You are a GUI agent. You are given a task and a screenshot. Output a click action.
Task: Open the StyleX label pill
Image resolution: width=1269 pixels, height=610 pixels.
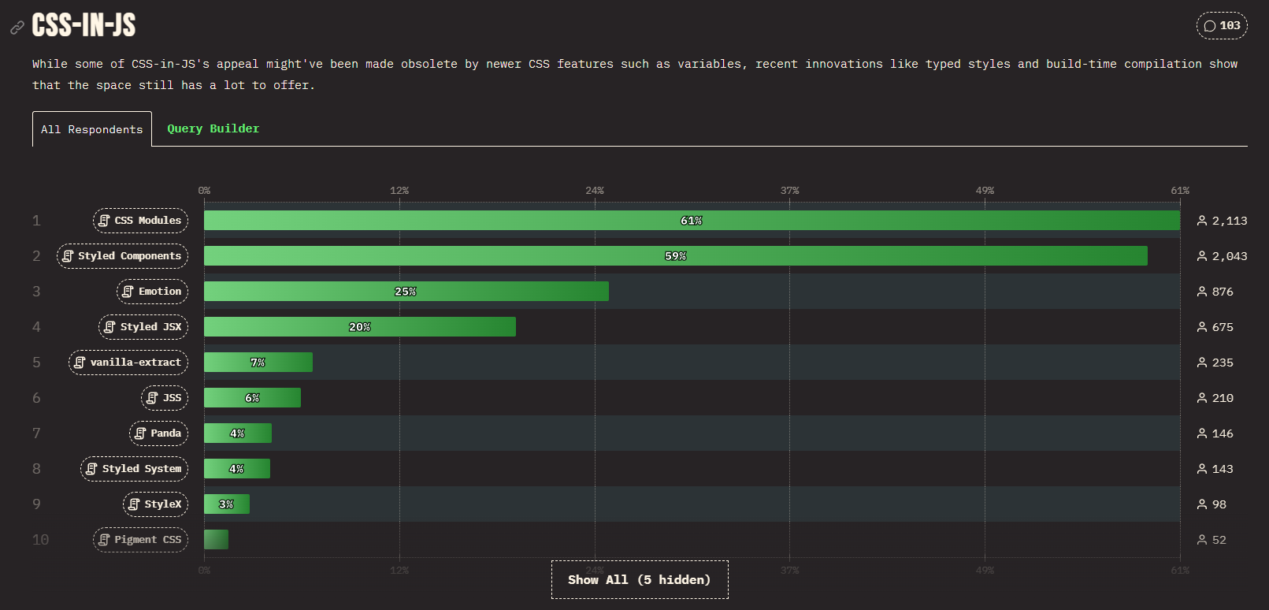click(156, 504)
